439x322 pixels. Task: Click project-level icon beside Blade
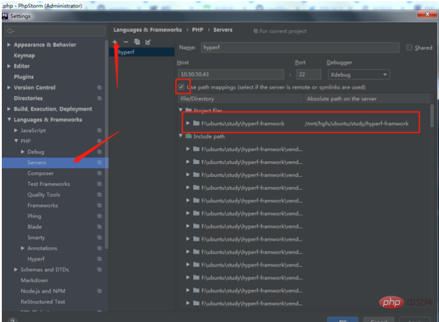[x=99, y=227]
